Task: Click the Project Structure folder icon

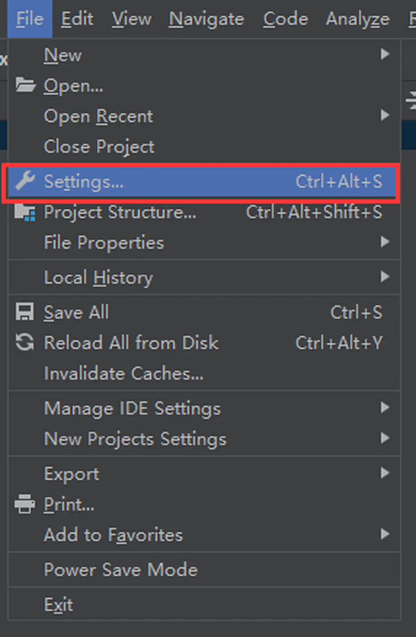Action: tap(25, 212)
